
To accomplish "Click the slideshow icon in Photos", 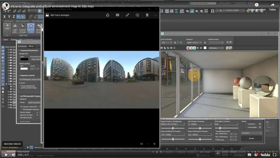I will click(x=117, y=15).
